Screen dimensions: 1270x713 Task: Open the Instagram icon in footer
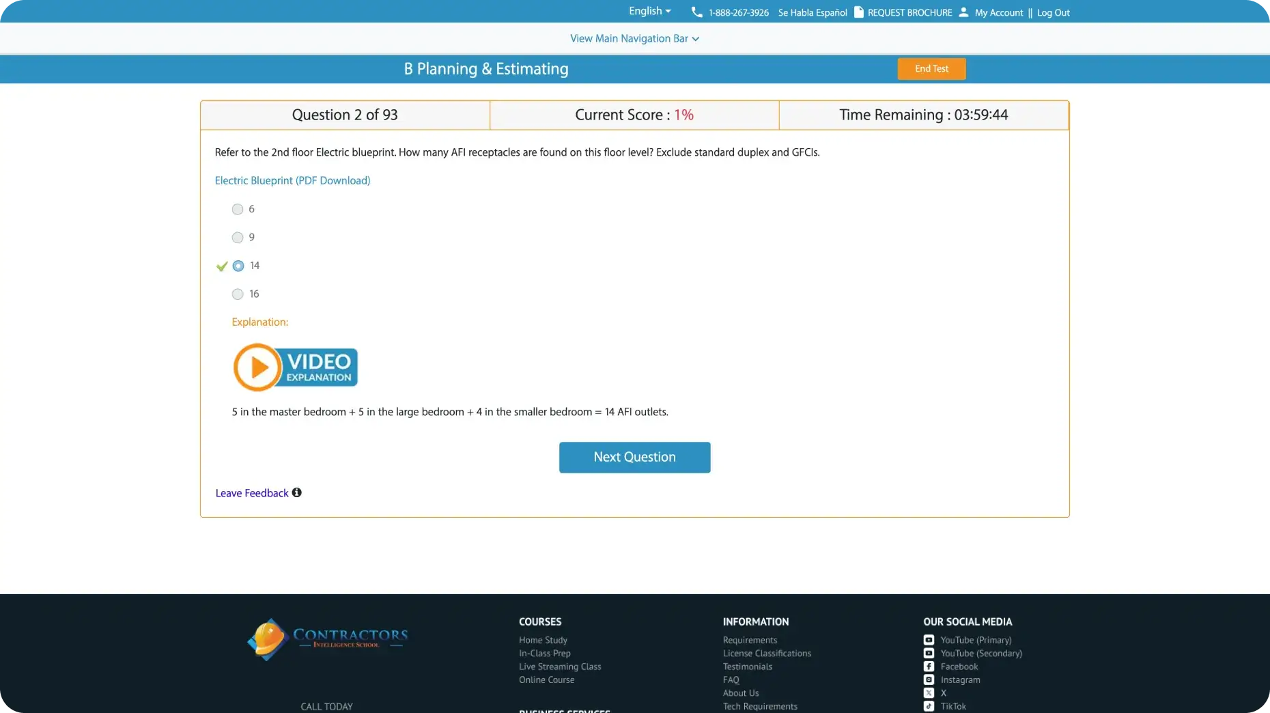[929, 680]
